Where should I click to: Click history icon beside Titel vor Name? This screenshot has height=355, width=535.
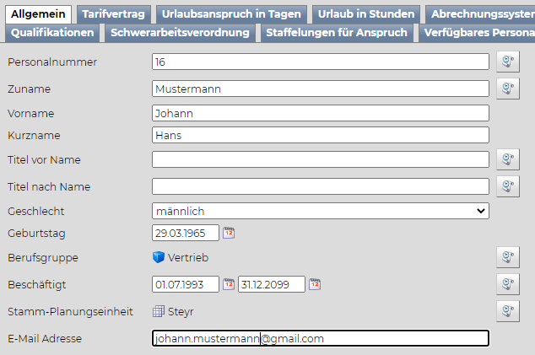507,159
